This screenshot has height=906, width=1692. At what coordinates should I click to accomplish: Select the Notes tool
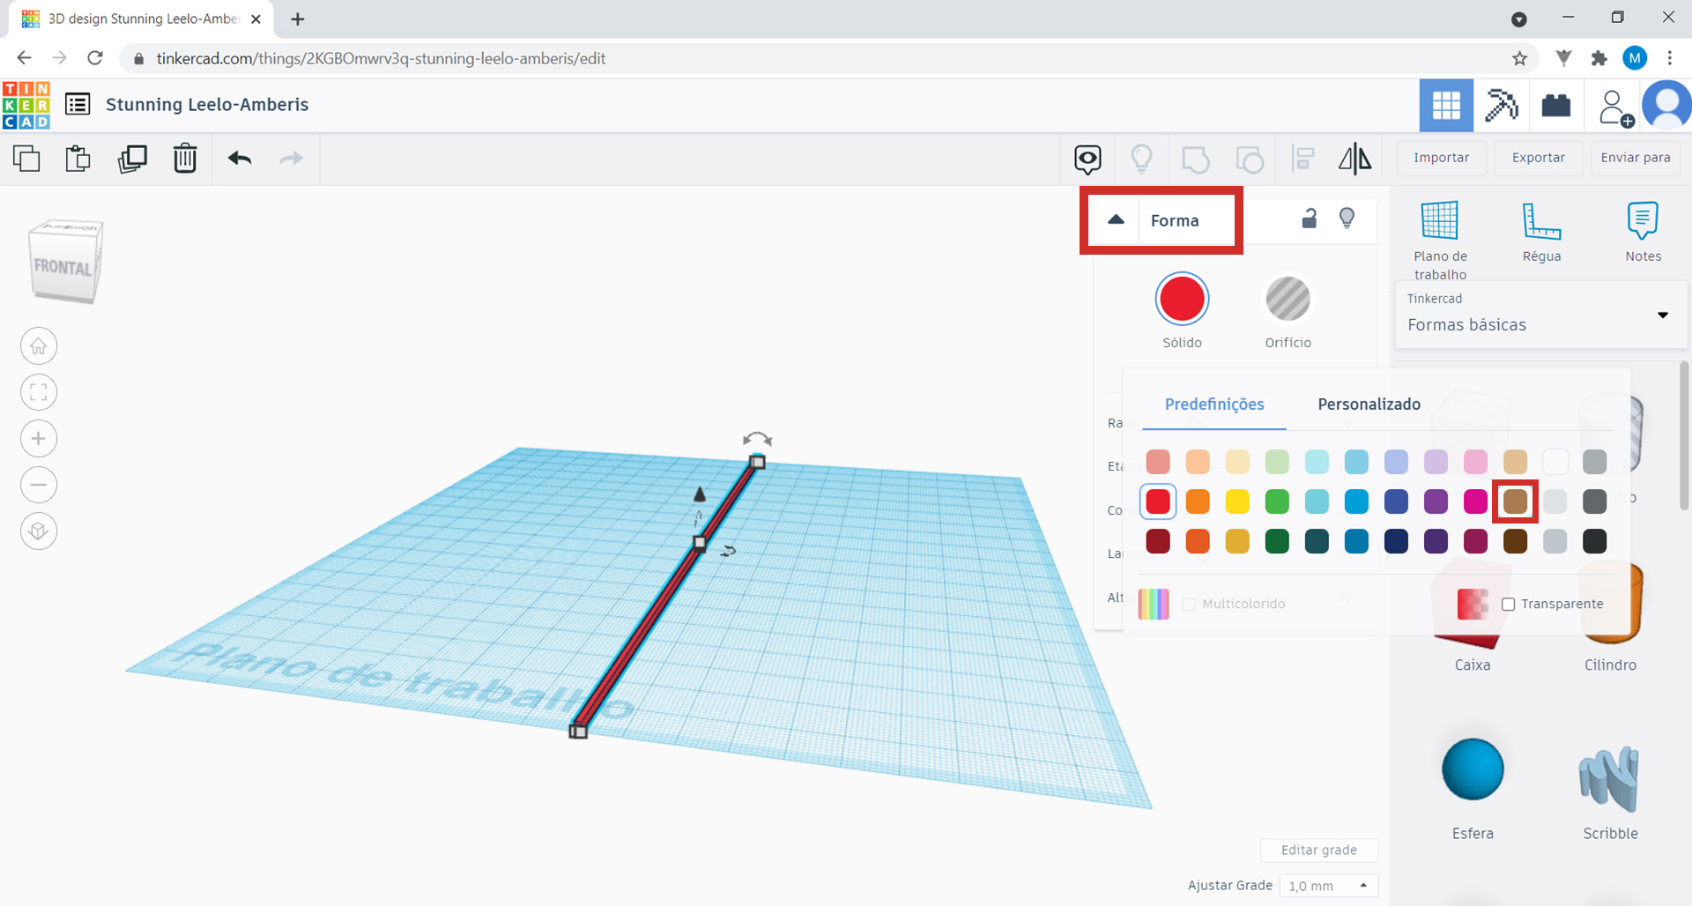pos(1643,231)
